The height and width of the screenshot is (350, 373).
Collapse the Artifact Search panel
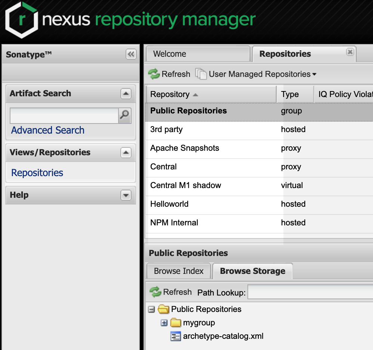(126, 94)
